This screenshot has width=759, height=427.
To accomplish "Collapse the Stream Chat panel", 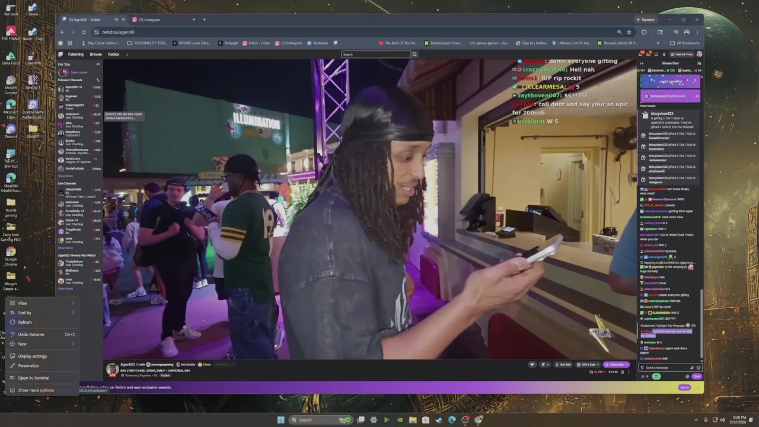I will click(x=642, y=63).
